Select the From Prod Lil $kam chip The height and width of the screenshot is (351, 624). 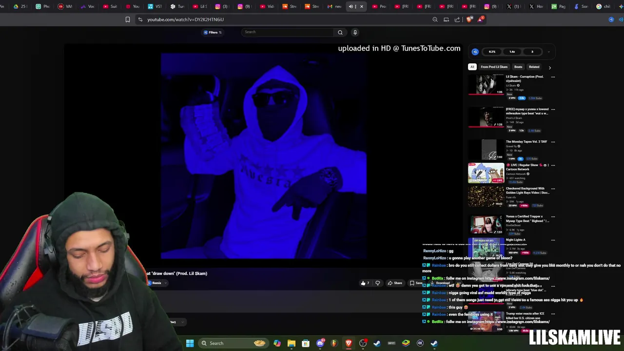click(x=494, y=67)
